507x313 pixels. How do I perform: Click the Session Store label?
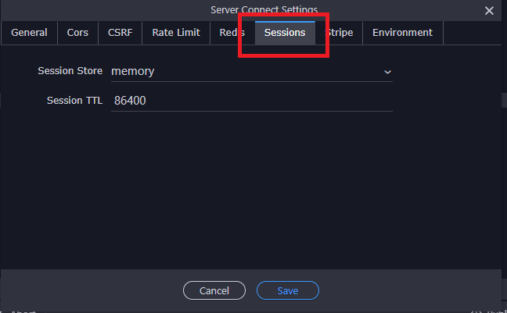pos(70,71)
